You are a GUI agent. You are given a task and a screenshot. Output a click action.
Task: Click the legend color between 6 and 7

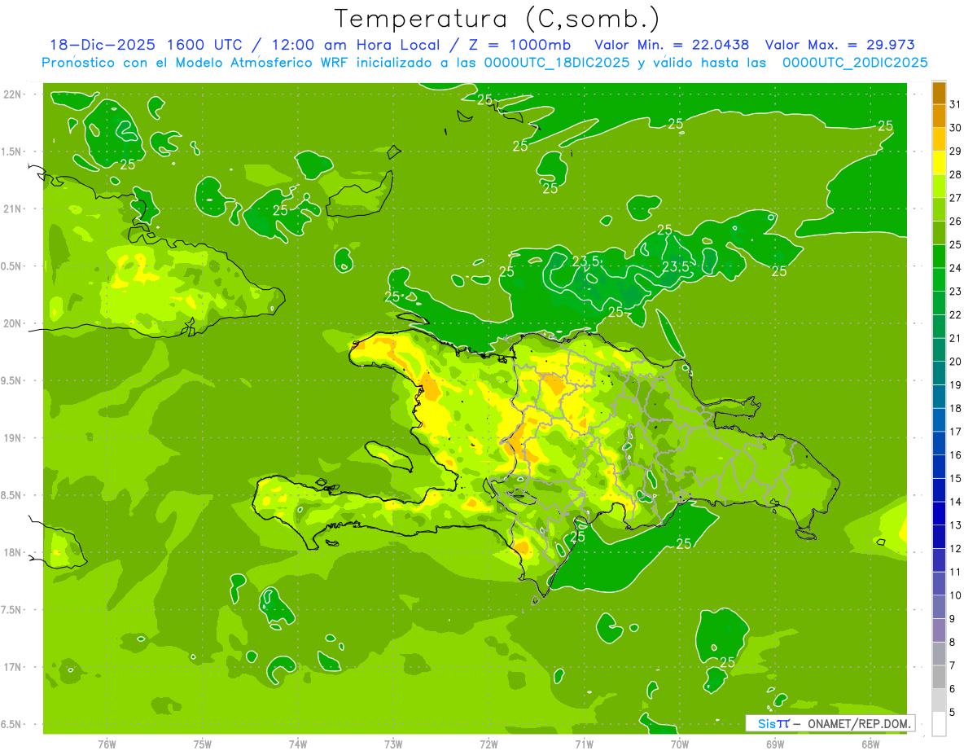939,678
